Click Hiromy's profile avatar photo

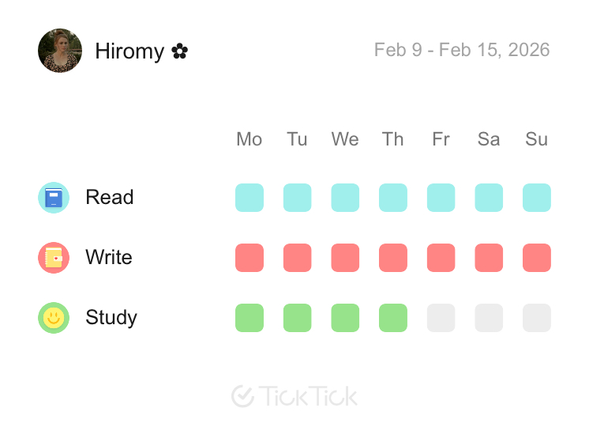pyautogui.click(x=60, y=51)
